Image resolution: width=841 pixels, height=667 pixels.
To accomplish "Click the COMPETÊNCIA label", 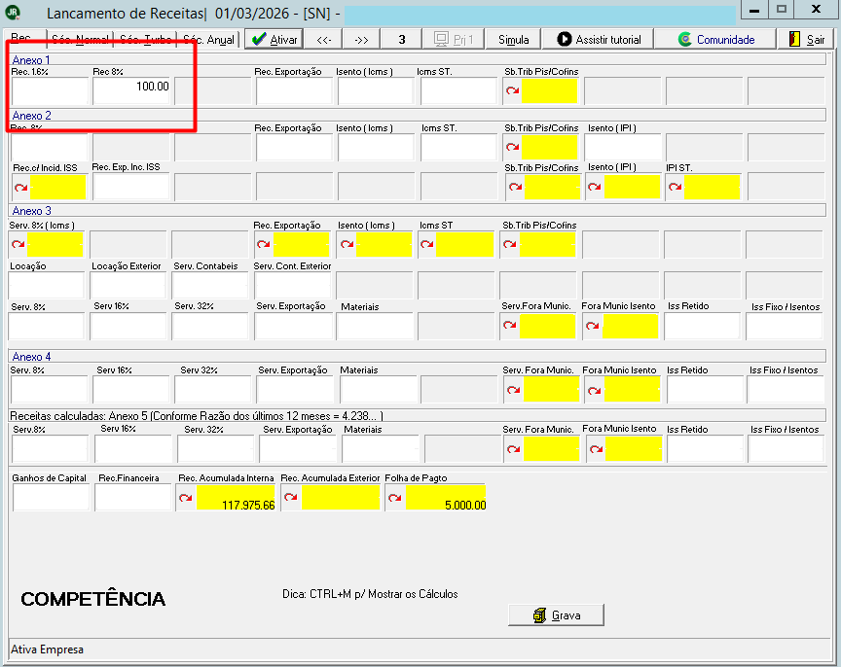I will (93, 599).
